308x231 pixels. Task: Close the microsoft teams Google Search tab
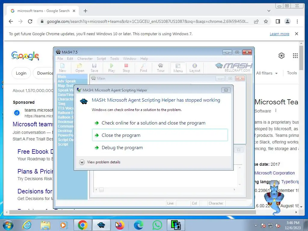(x=74, y=11)
